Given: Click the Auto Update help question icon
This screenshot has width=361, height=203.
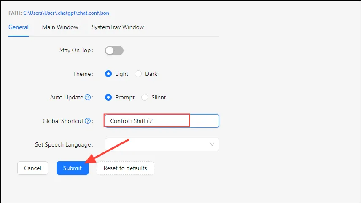Looking at the screenshot, I should [x=88, y=97].
